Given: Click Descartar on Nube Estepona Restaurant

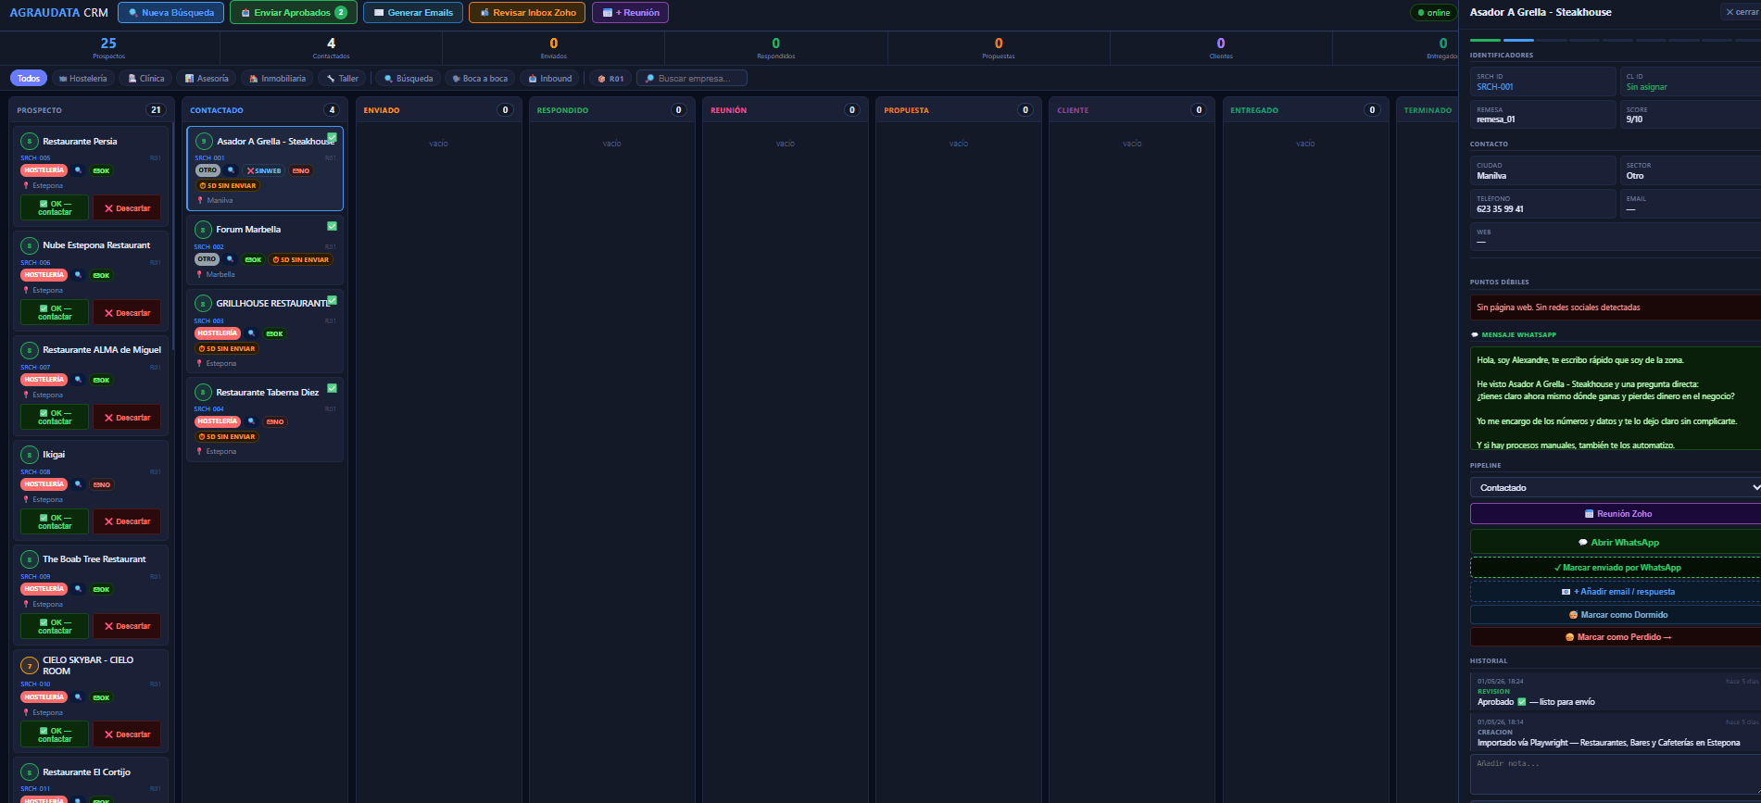Looking at the screenshot, I should (127, 312).
